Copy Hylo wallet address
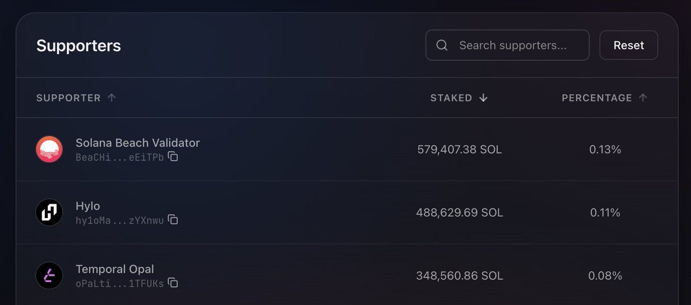This screenshot has width=691, height=305. point(173,220)
